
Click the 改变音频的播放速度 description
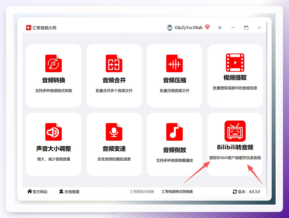pos(114,159)
